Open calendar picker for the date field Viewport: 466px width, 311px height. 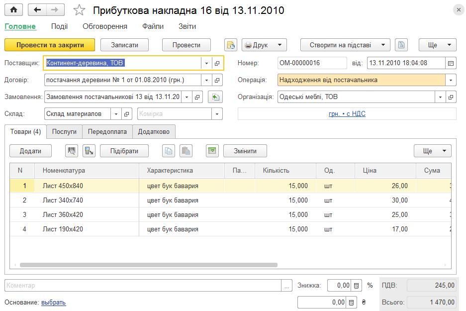(x=451, y=63)
